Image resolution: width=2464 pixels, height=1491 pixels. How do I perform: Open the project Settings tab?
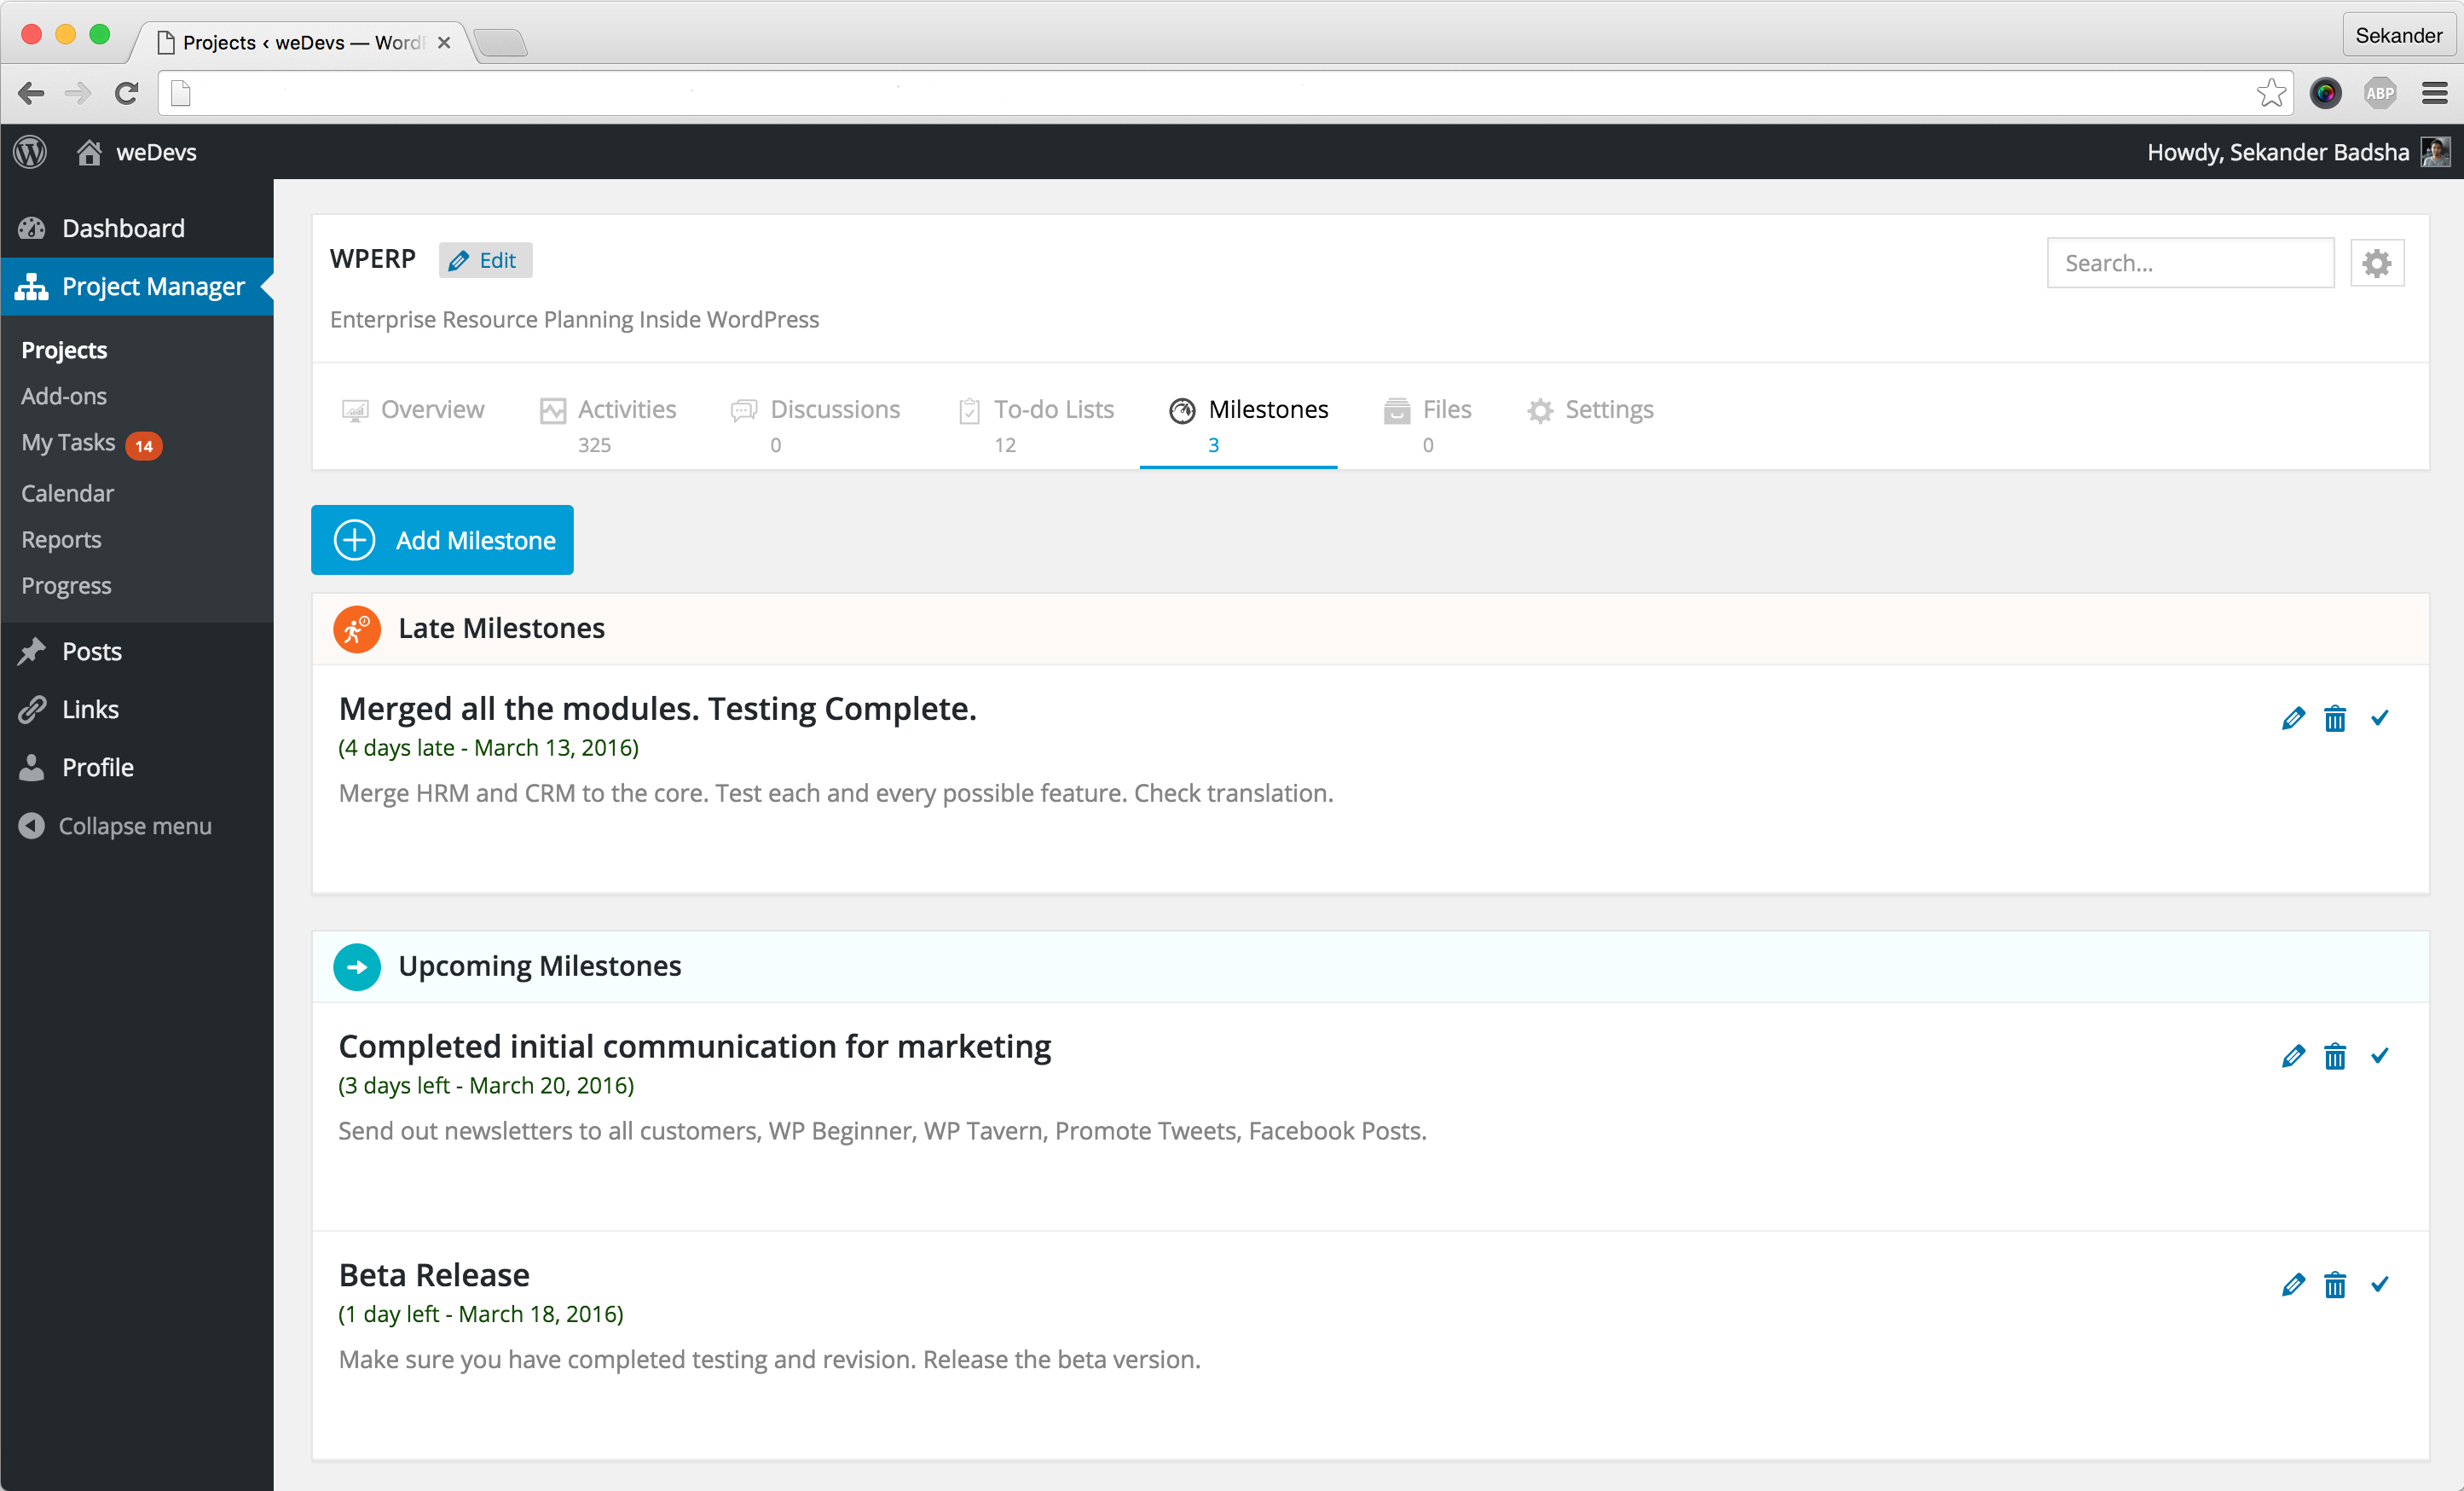[x=1590, y=410]
